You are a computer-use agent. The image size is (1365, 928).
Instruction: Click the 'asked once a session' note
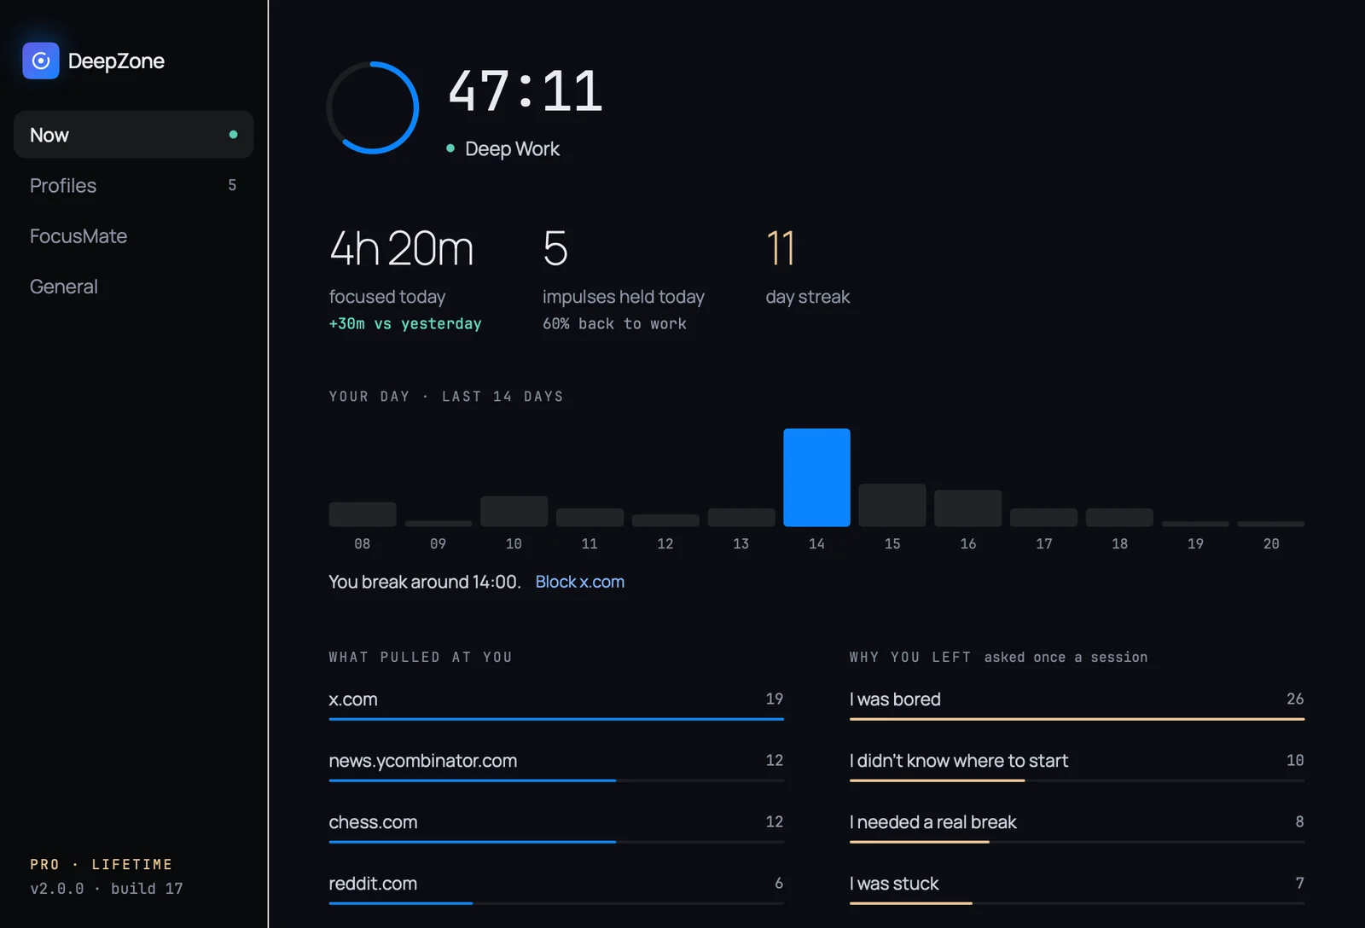[x=1066, y=658]
